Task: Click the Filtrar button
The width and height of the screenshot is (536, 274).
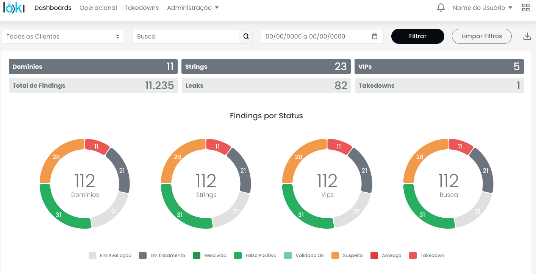Action: (x=418, y=36)
